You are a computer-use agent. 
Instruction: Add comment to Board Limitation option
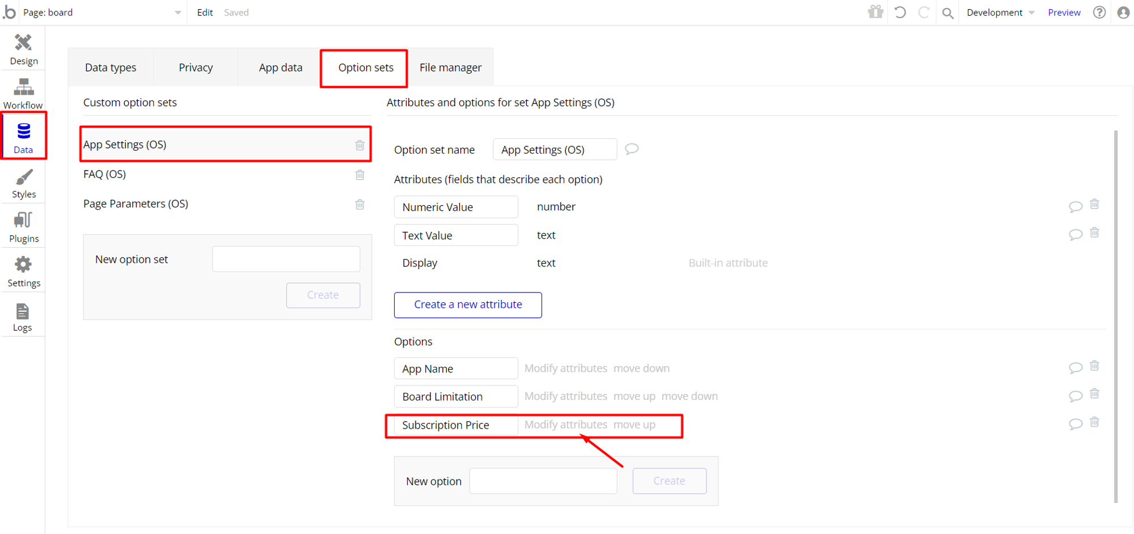coord(1075,396)
